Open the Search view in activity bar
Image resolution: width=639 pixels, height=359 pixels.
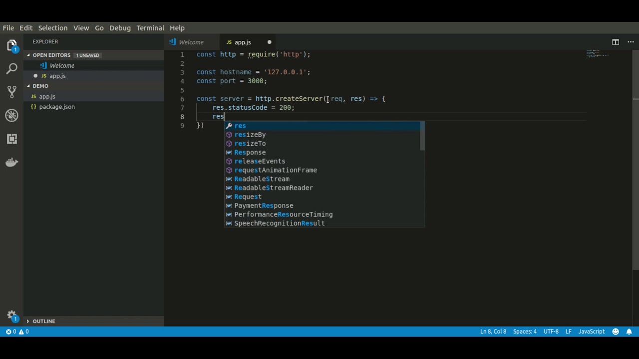point(12,68)
